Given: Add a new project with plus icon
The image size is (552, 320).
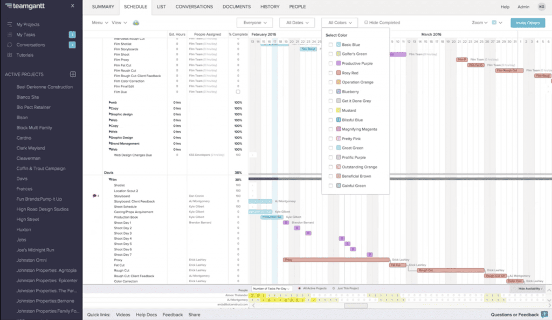Looking at the screenshot, I should [73, 74].
